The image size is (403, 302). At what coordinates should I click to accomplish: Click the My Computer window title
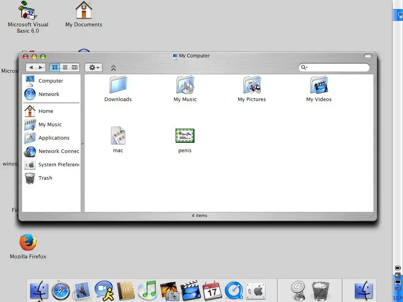[194, 56]
